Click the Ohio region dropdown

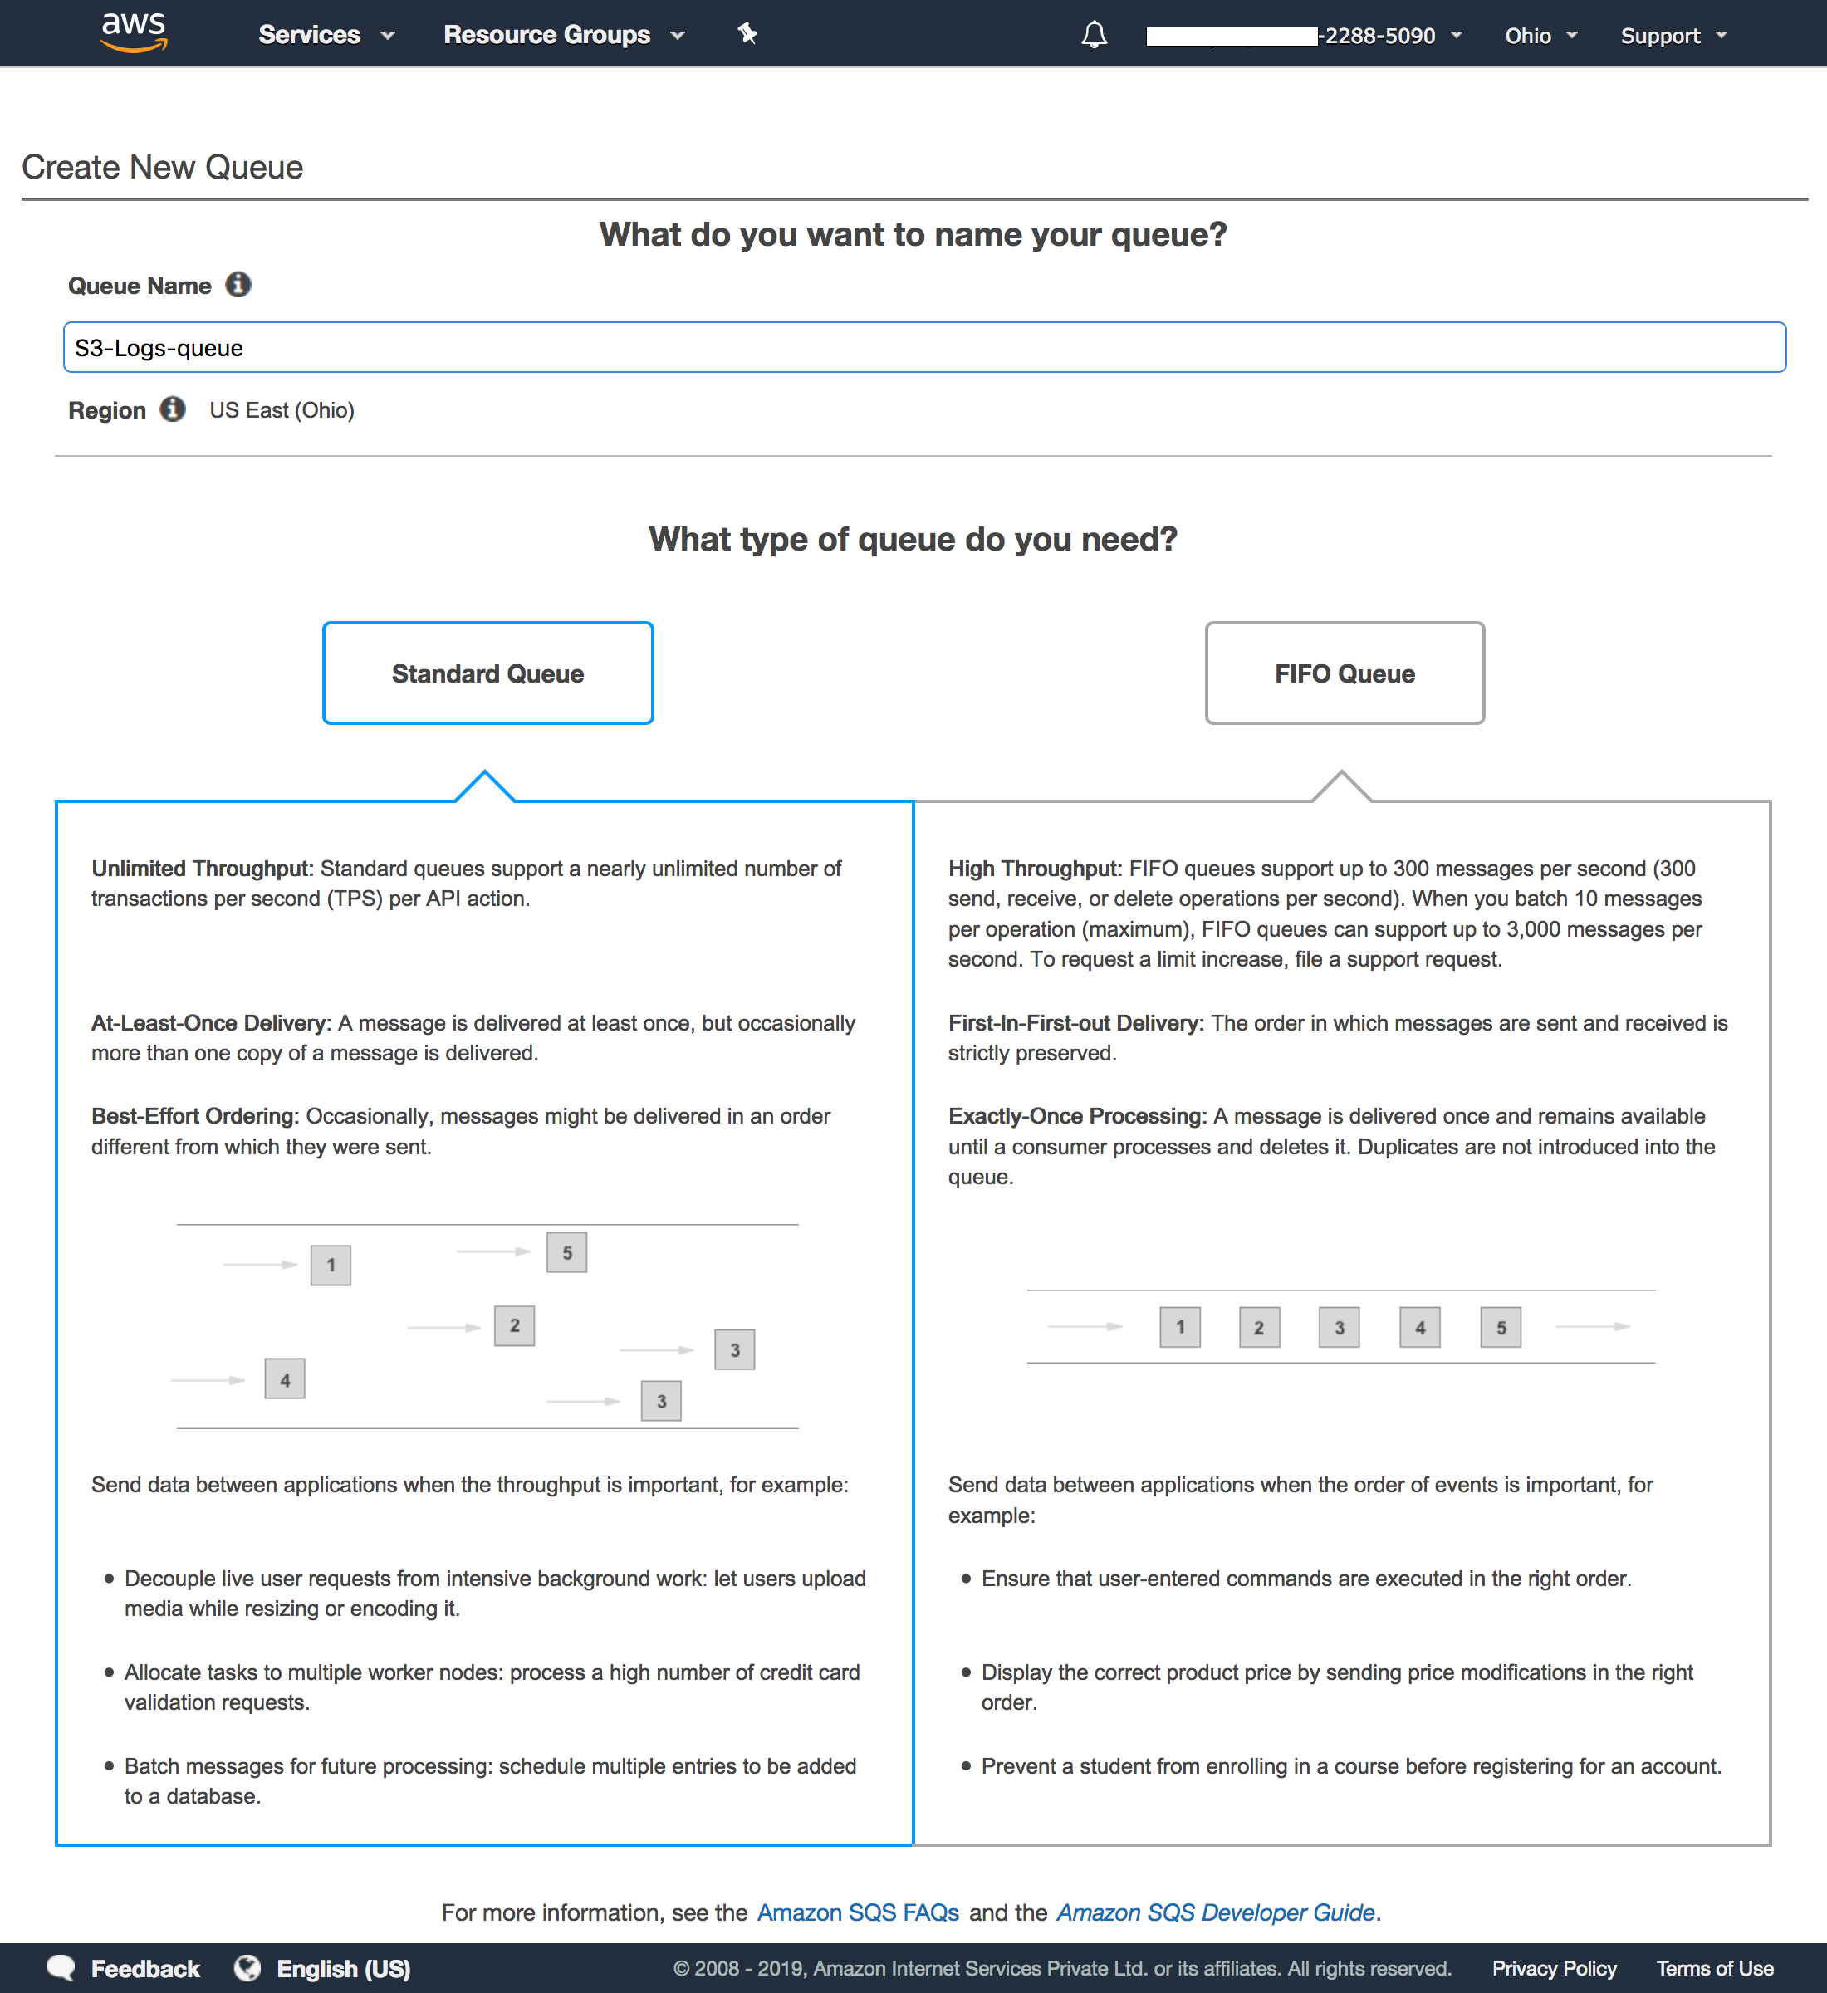click(1537, 35)
